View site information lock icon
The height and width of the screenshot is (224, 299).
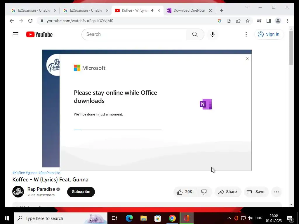coord(42,21)
